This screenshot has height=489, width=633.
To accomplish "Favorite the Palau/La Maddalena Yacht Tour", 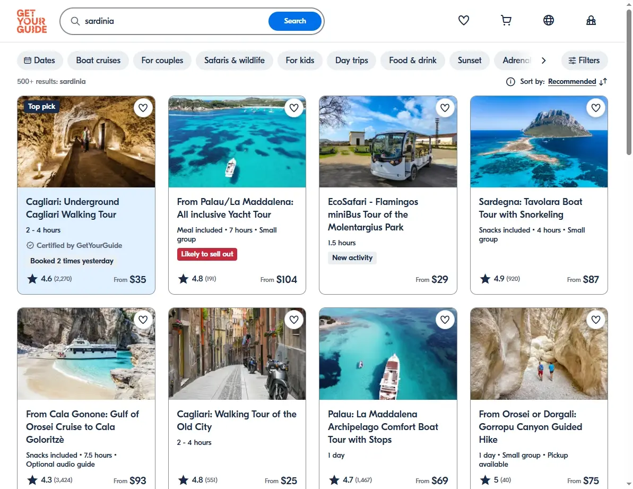I will [x=294, y=108].
